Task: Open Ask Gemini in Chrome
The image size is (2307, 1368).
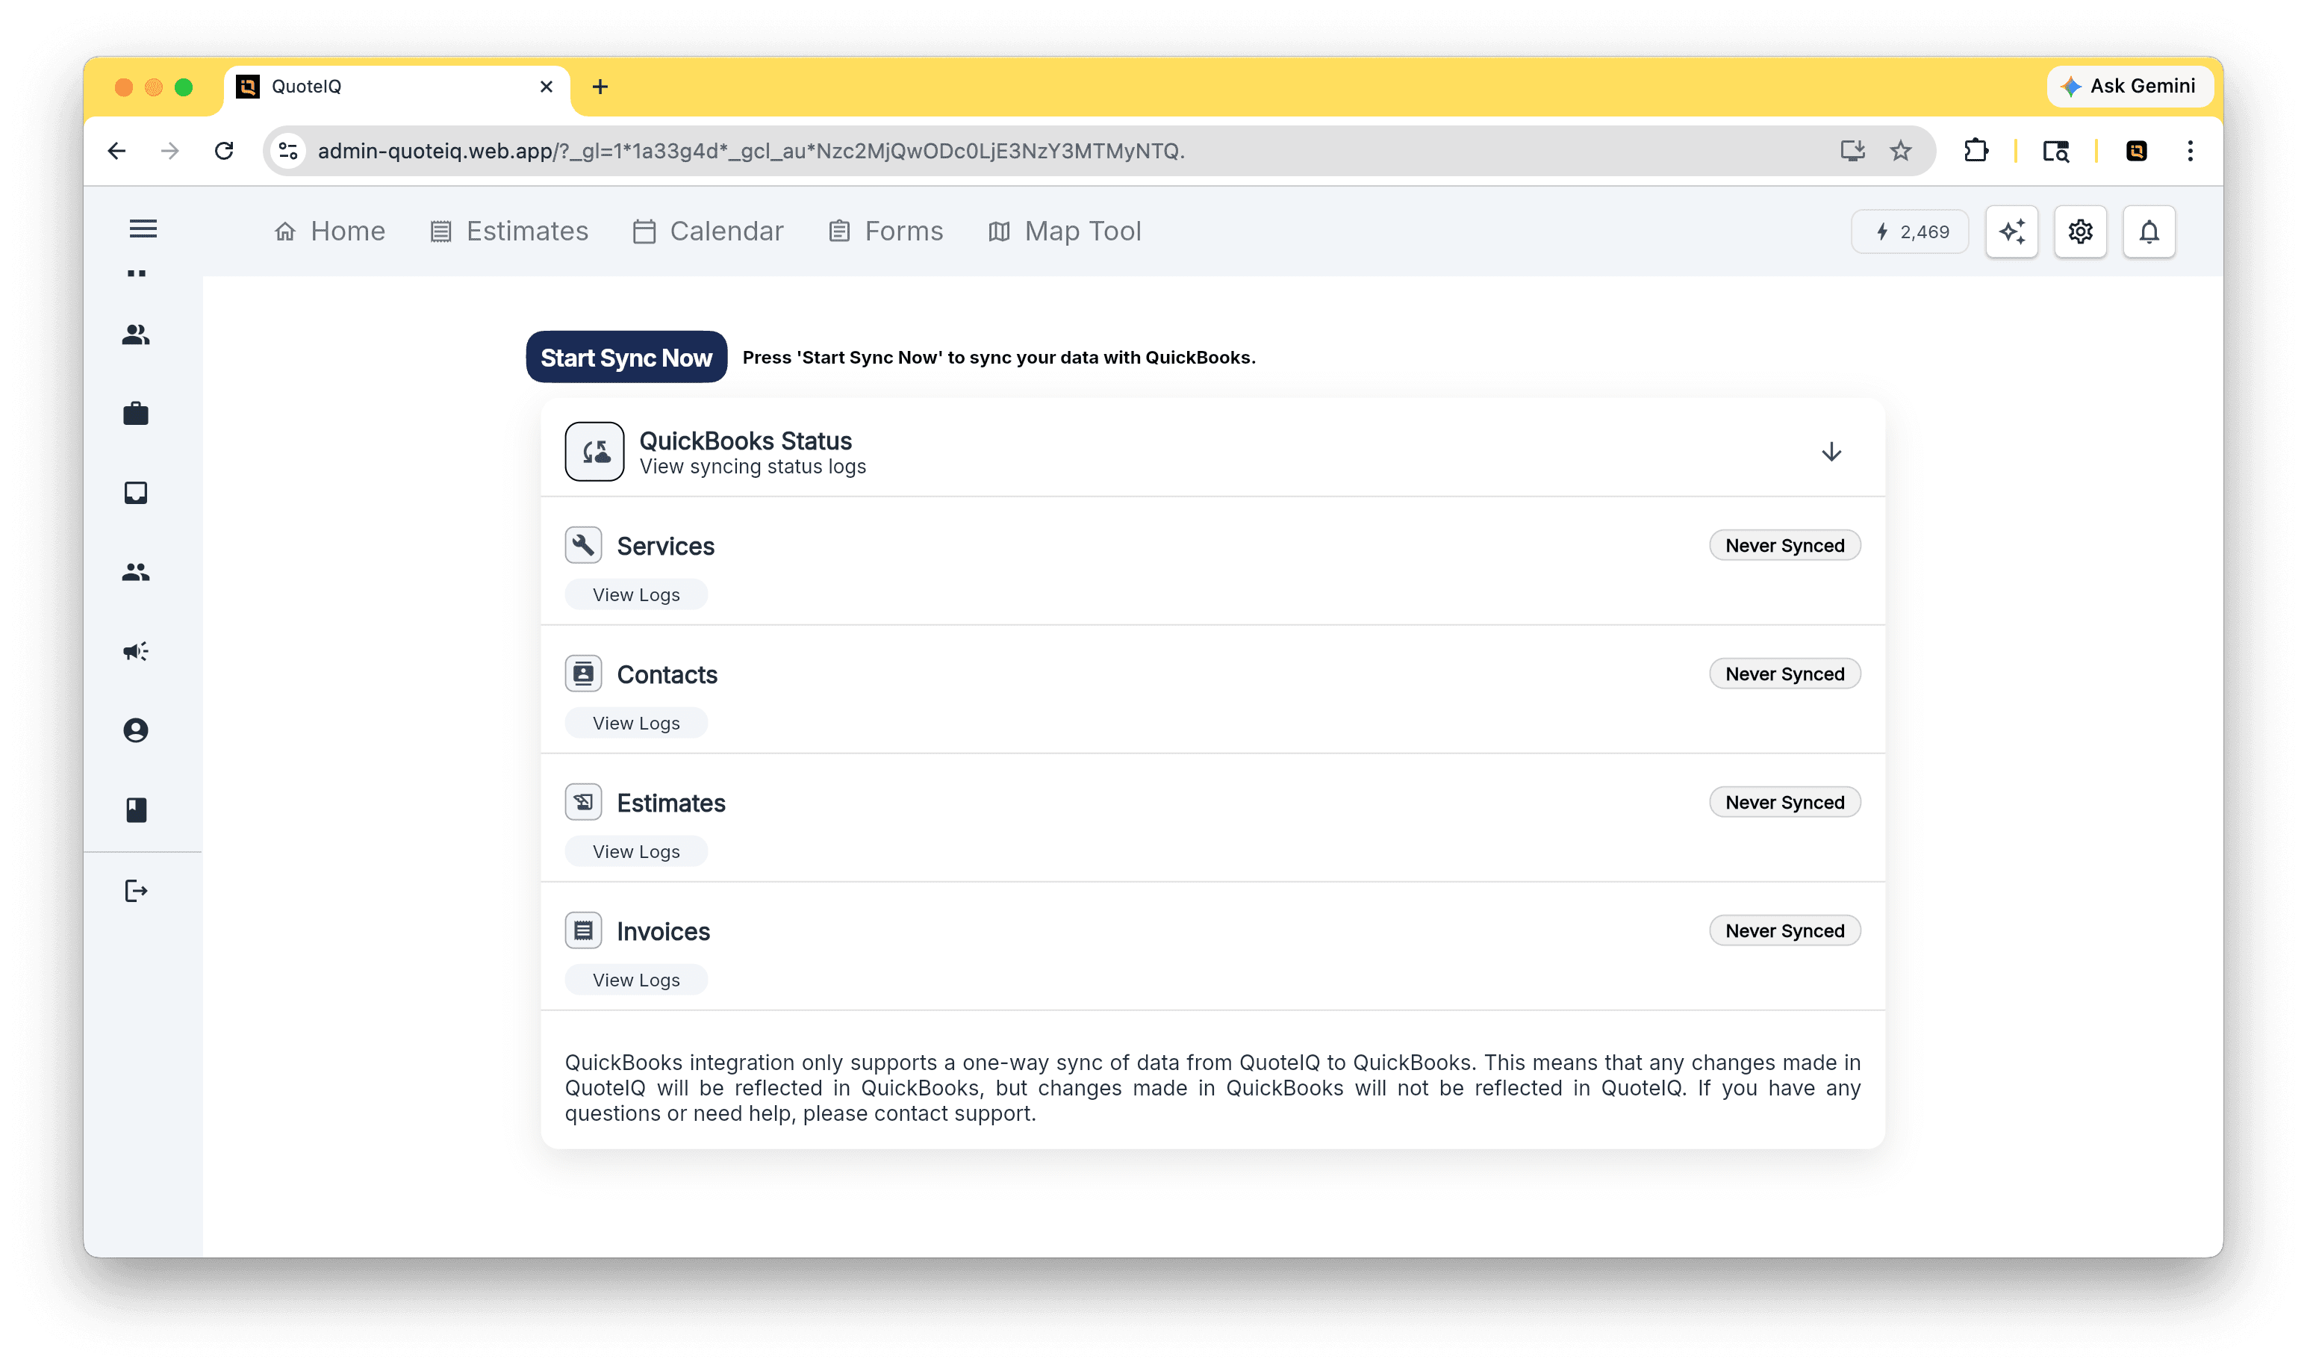Action: pos(2130,87)
